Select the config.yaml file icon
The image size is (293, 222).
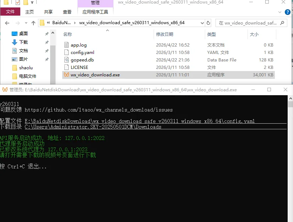point(66,52)
